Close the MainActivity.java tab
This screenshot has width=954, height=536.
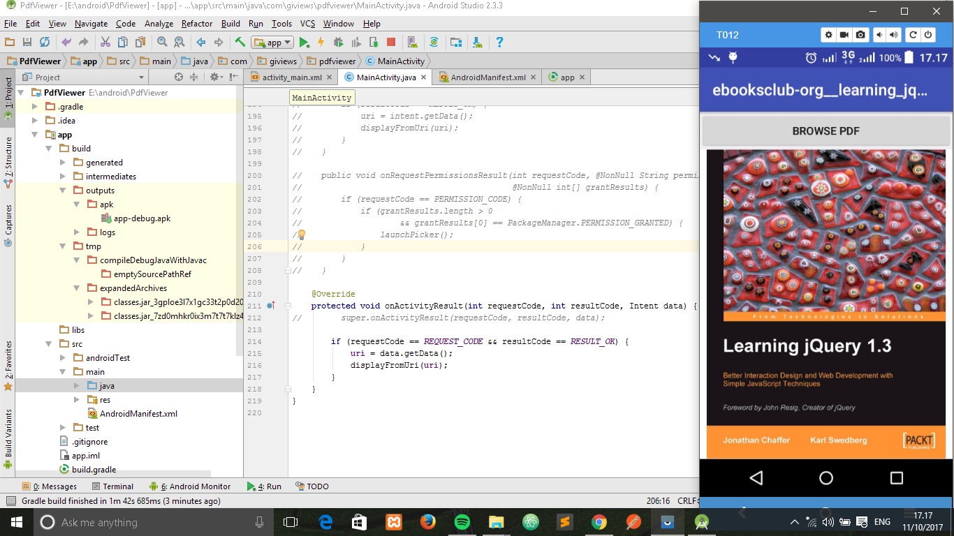tap(424, 77)
